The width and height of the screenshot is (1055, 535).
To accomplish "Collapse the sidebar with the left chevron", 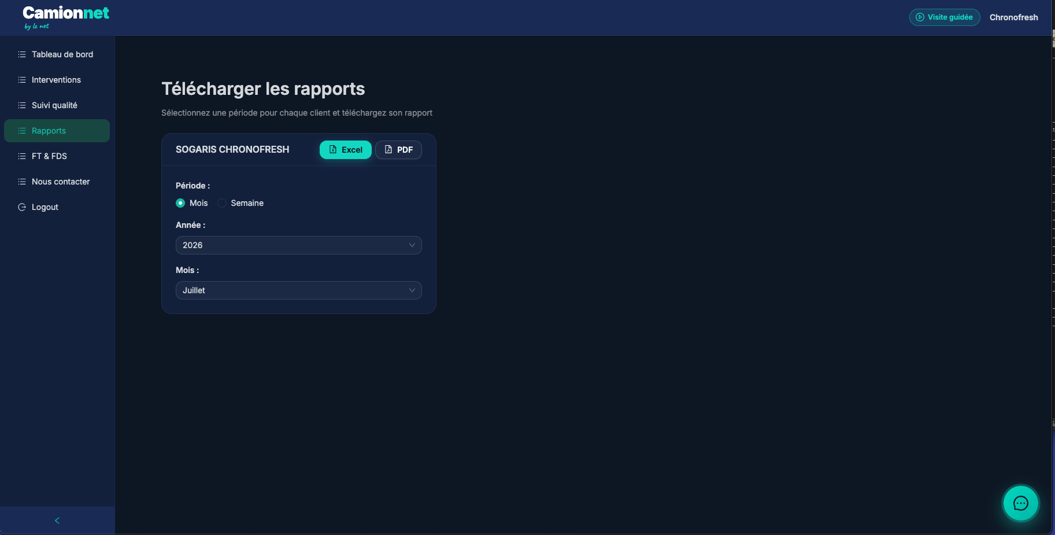I will (x=57, y=521).
